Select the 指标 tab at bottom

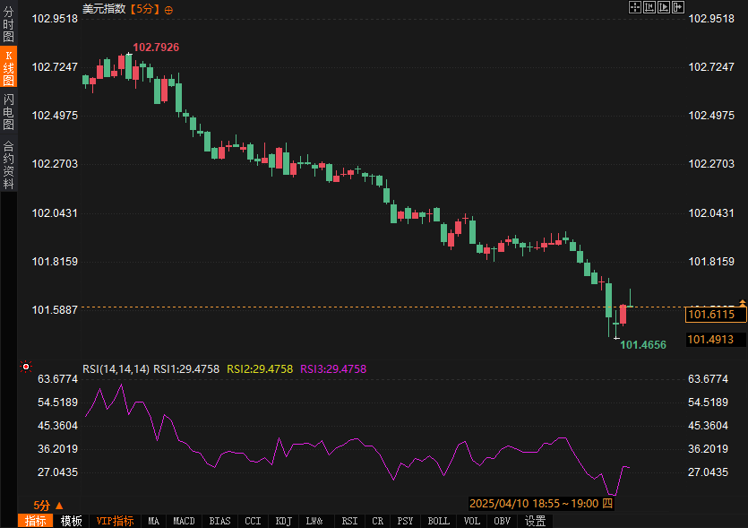[x=35, y=521]
